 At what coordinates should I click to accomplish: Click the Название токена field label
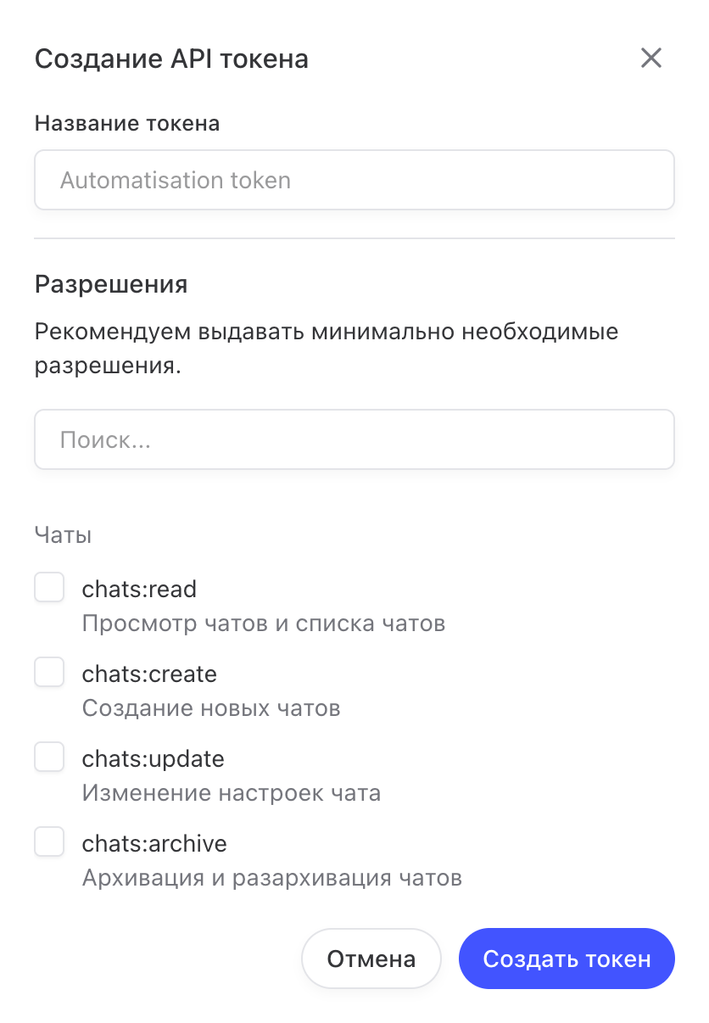127,123
